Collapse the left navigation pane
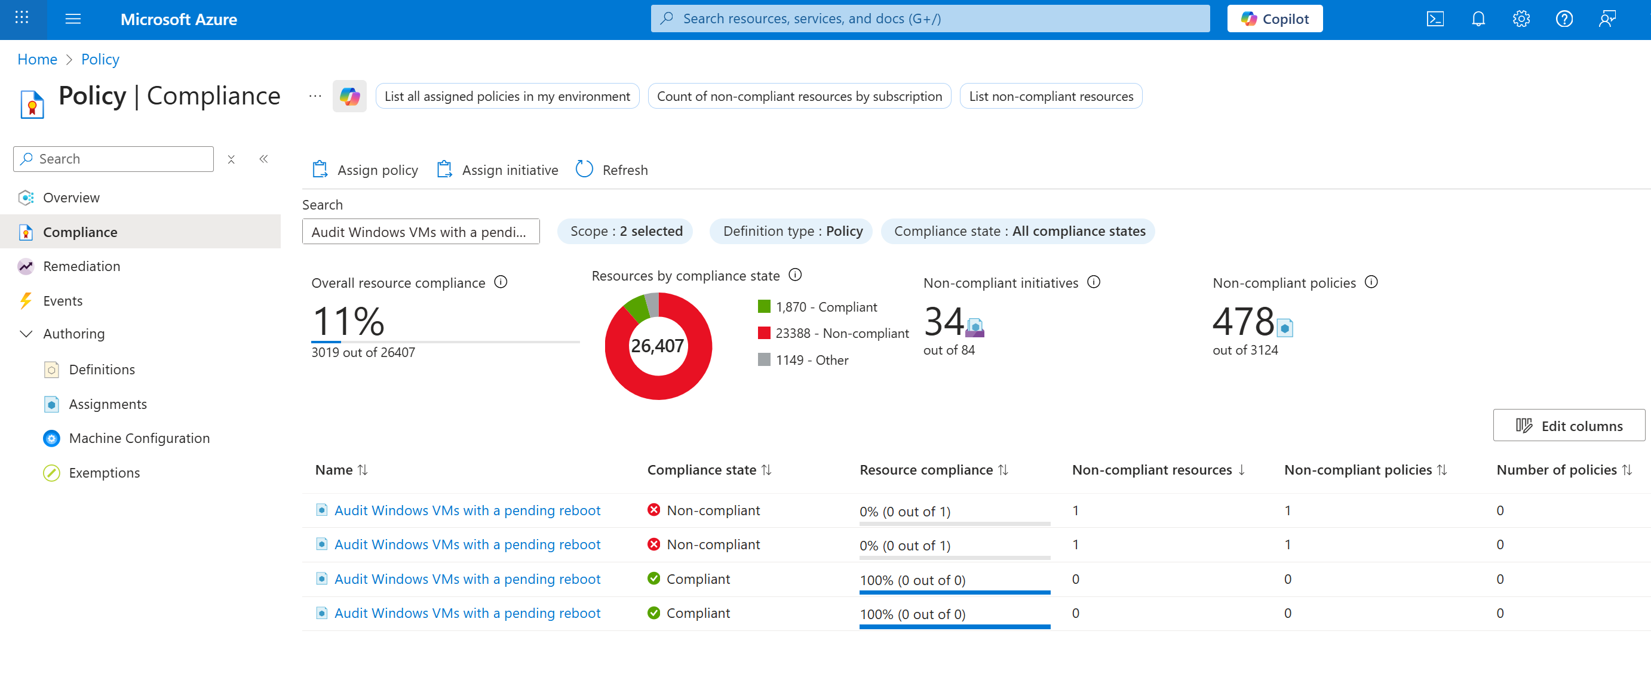 [263, 159]
